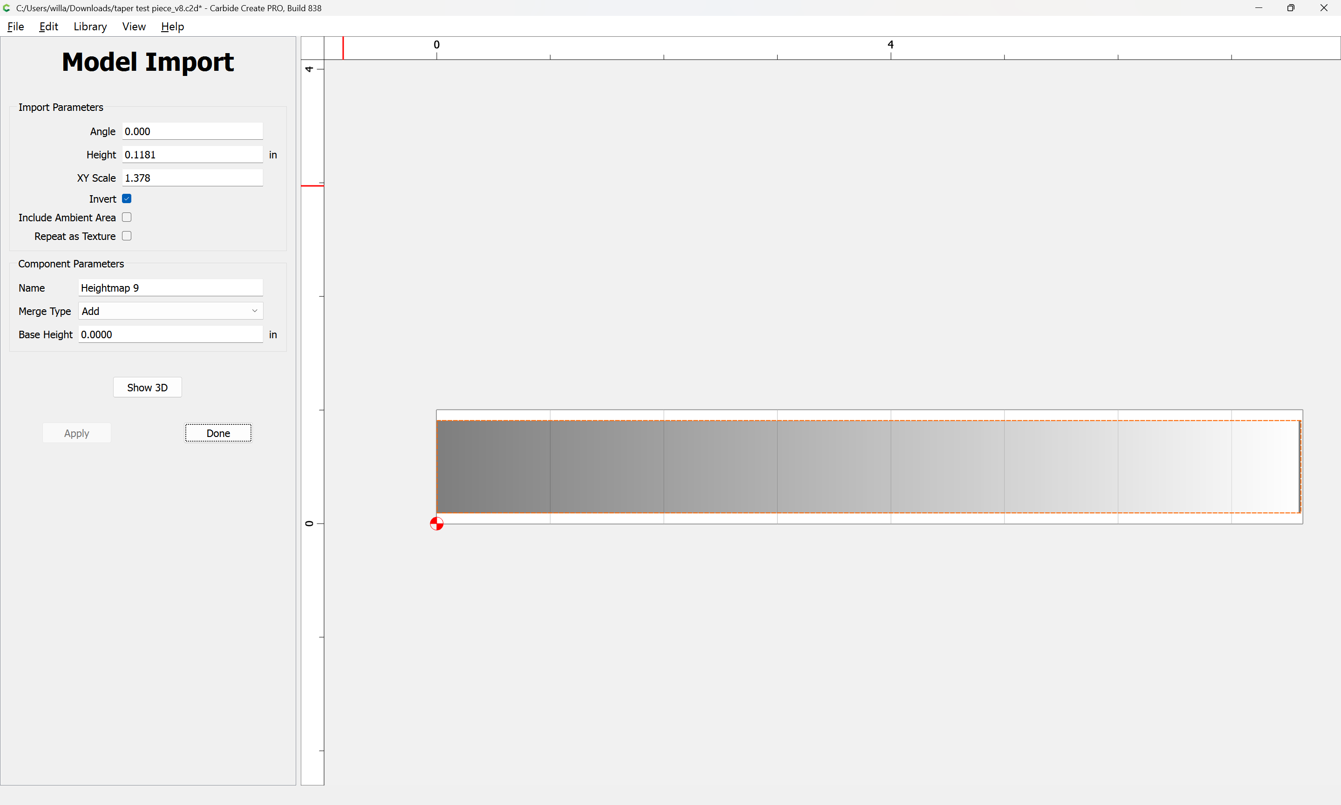Click the Show 3D button
The height and width of the screenshot is (805, 1341).
click(x=147, y=387)
